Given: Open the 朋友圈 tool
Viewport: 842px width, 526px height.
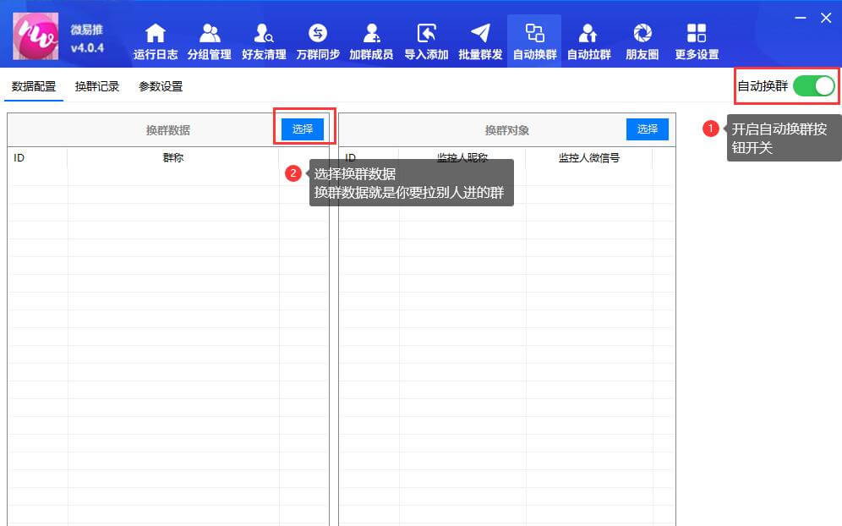Looking at the screenshot, I should point(642,38).
